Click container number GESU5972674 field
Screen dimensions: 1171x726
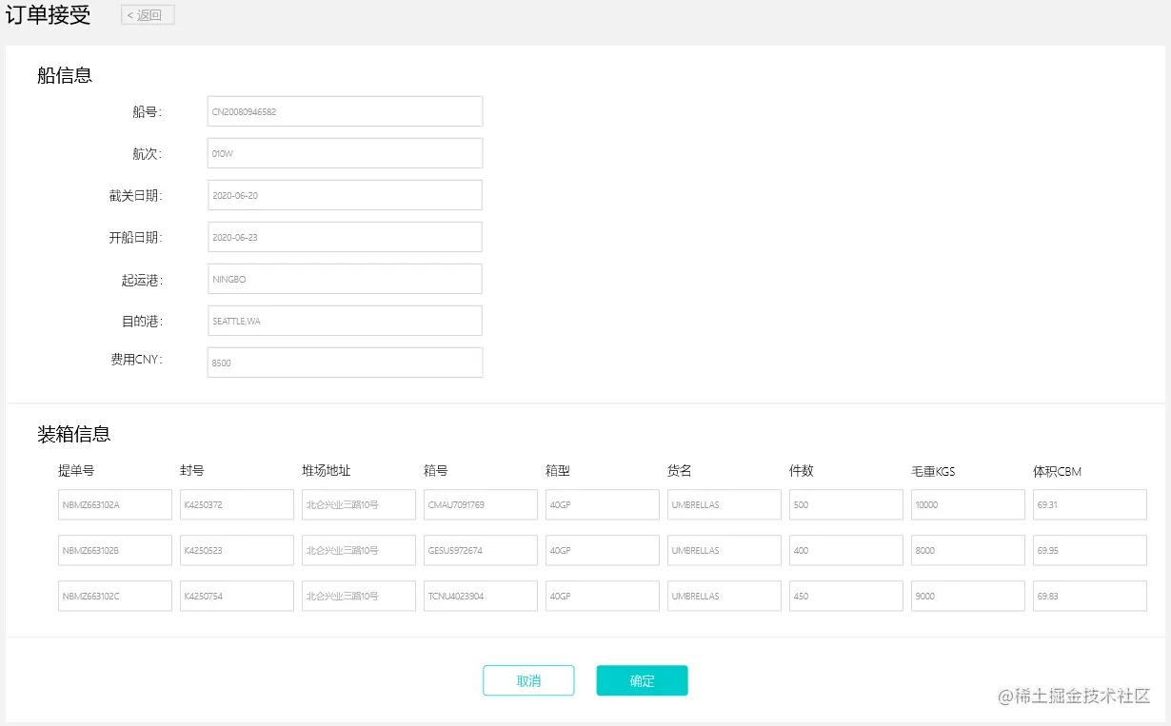tap(481, 550)
